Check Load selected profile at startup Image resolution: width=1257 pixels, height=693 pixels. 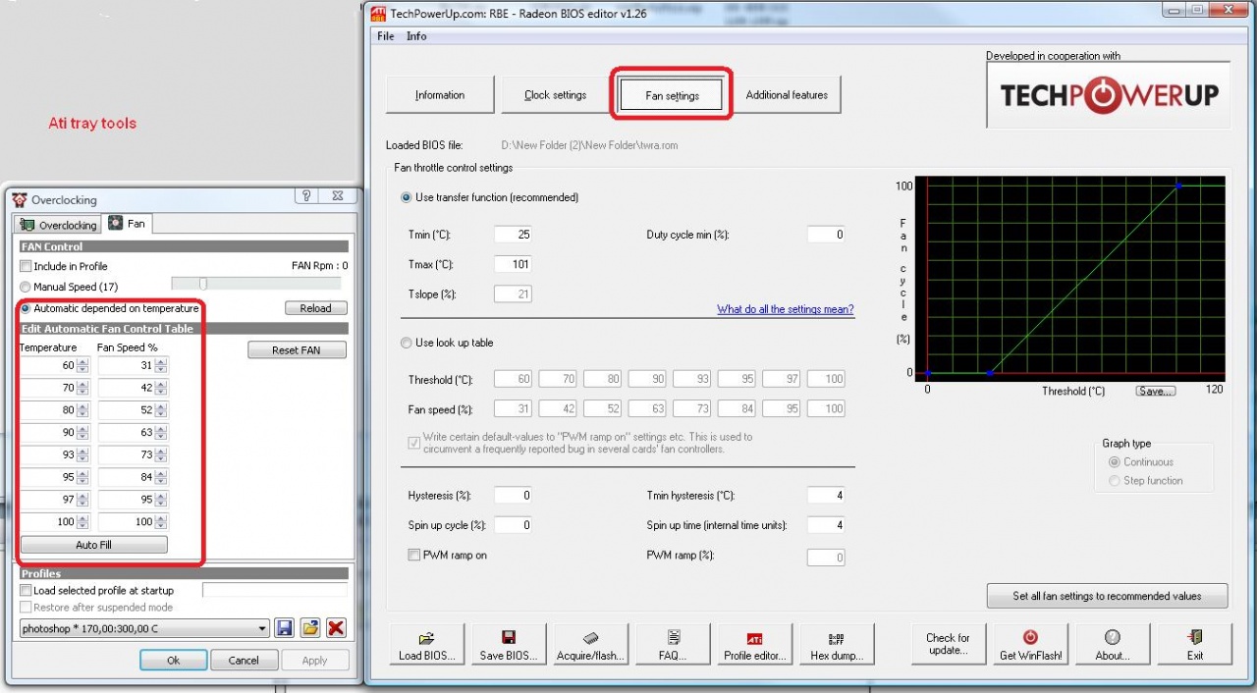point(26,591)
